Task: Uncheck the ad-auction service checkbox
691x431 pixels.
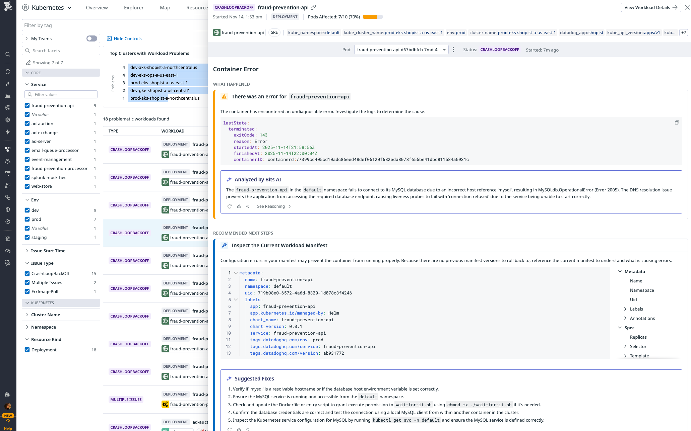Action: coord(27,123)
